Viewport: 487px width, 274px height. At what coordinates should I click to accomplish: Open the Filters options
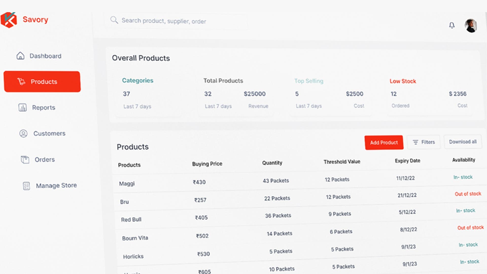(x=424, y=142)
